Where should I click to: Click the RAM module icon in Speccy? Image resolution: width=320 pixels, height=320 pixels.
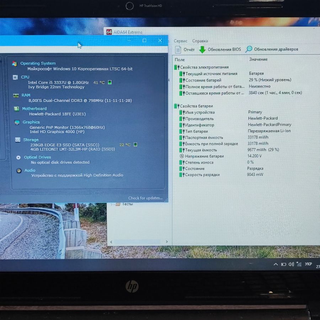(16, 95)
